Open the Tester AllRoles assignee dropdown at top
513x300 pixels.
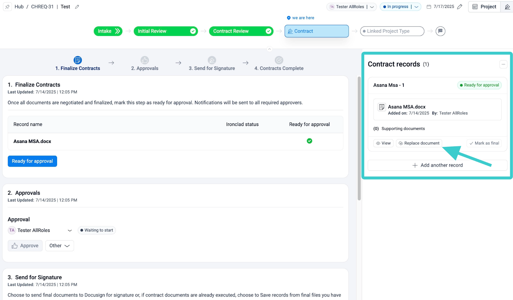(372, 7)
